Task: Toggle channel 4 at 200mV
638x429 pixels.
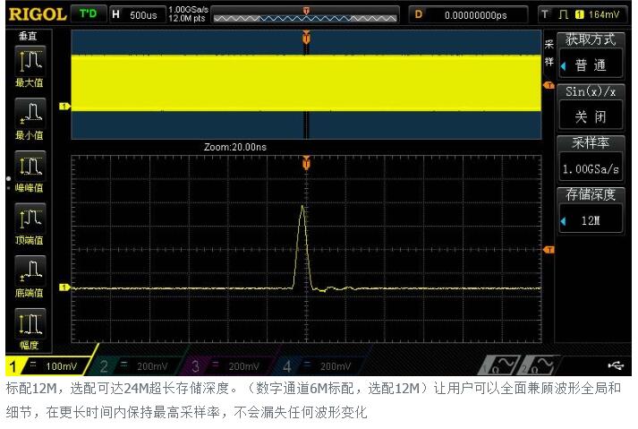Action: pyautogui.click(x=319, y=365)
